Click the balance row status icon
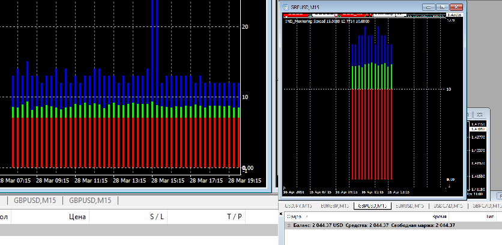 coord(288,225)
